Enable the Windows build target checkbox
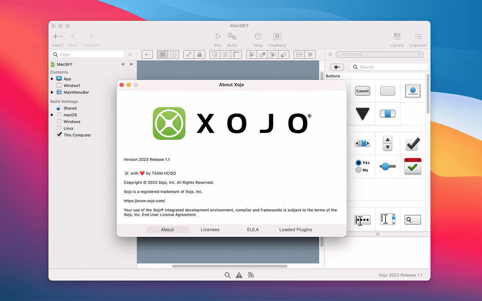The width and height of the screenshot is (482, 301). point(59,122)
